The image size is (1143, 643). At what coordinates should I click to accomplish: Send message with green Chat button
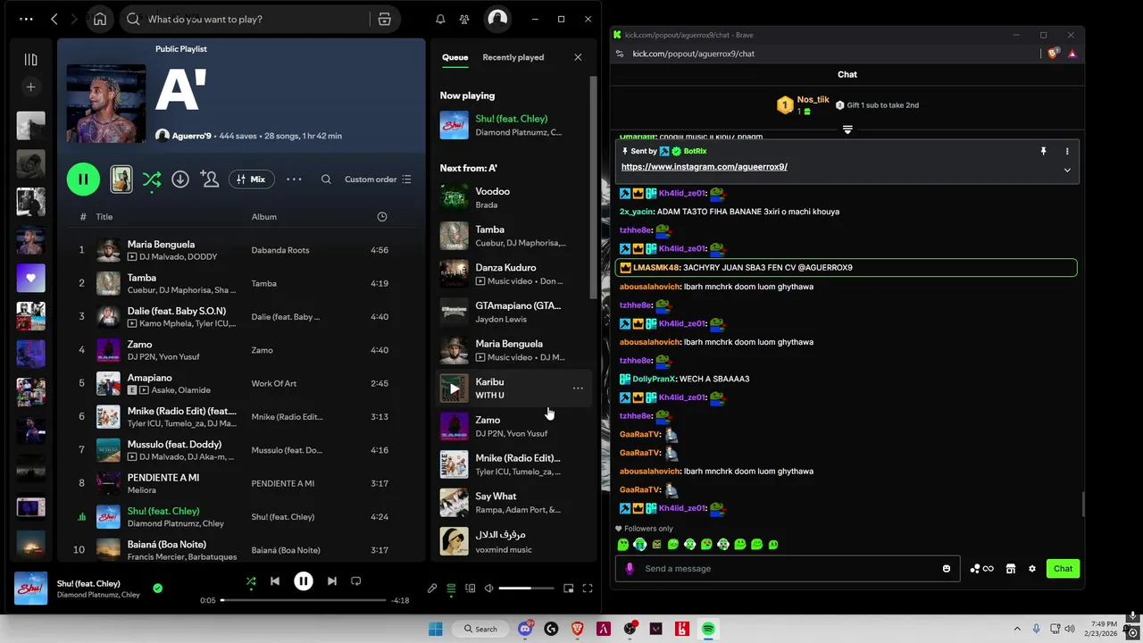[1063, 569]
